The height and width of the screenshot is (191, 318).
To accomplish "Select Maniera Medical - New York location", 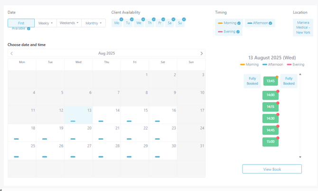I will coord(303,28).
